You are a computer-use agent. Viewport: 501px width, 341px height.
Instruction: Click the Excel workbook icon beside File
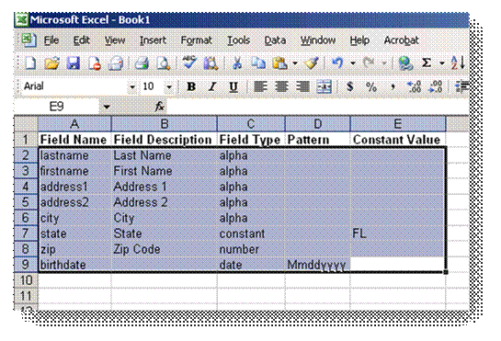tap(28, 40)
